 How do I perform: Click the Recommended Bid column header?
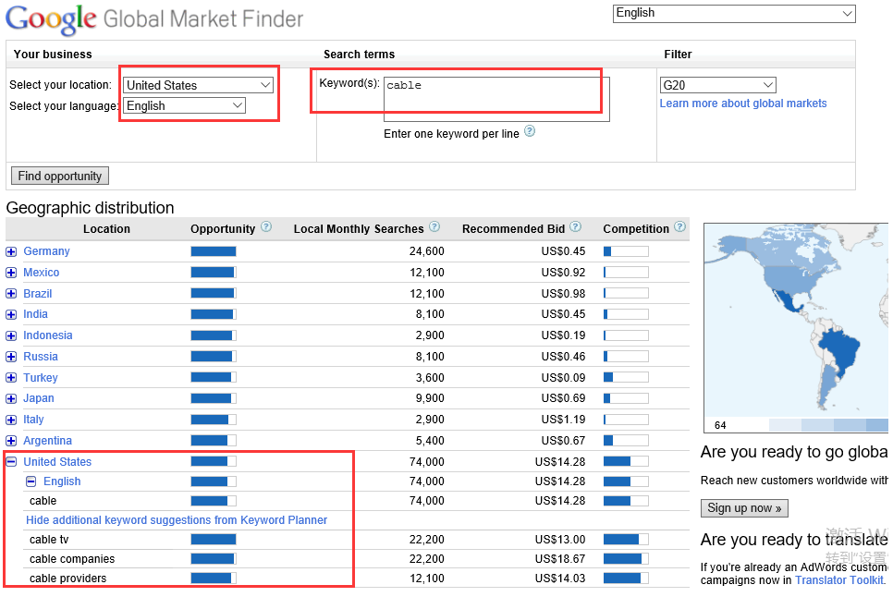tap(513, 229)
